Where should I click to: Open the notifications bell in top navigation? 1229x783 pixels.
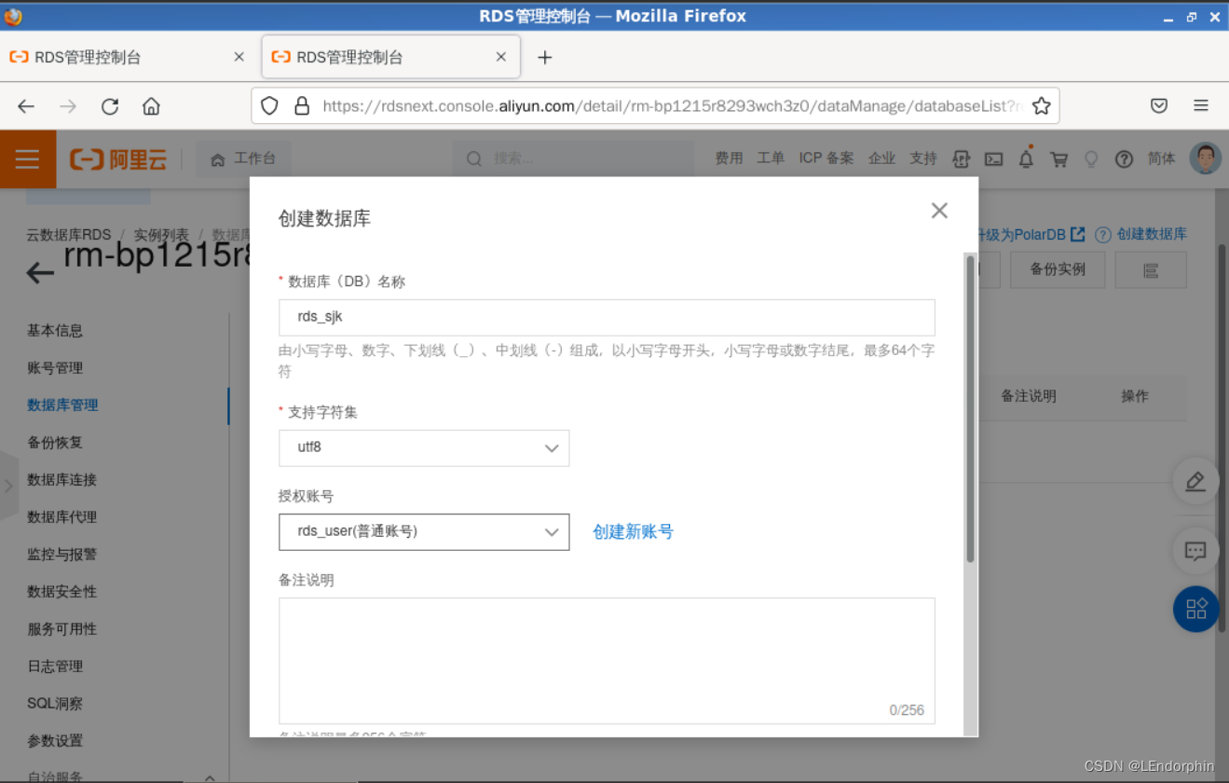(x=1026, y=159)
